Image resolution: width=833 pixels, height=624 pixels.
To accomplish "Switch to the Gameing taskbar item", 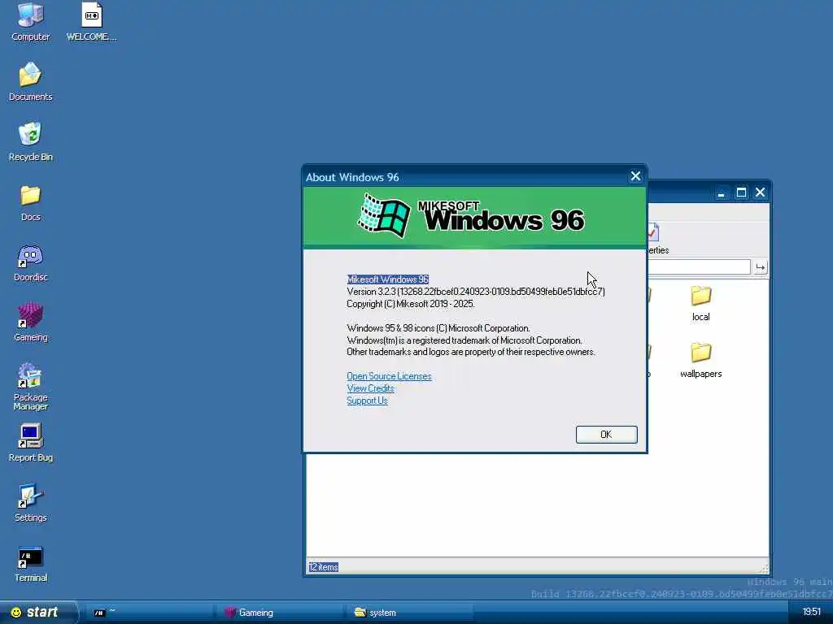I will [279, 613].
